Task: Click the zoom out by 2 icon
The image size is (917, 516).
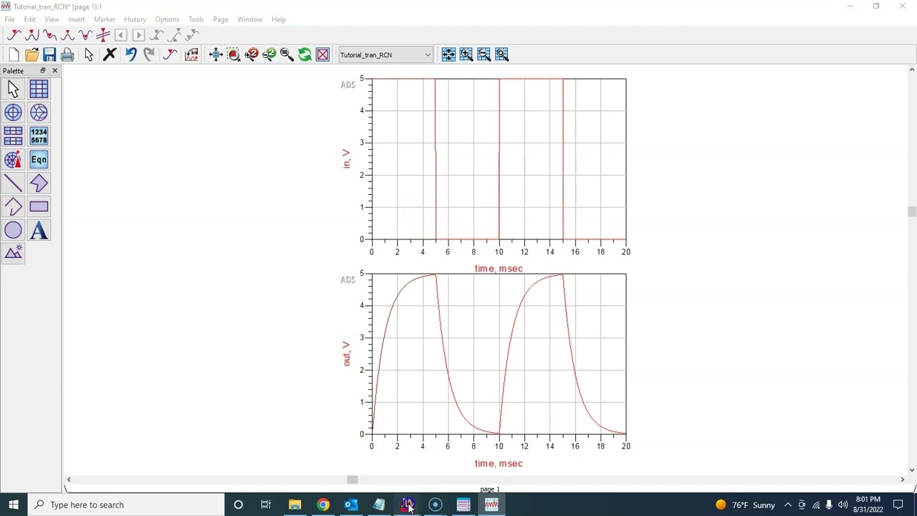Action: (269, 55)
